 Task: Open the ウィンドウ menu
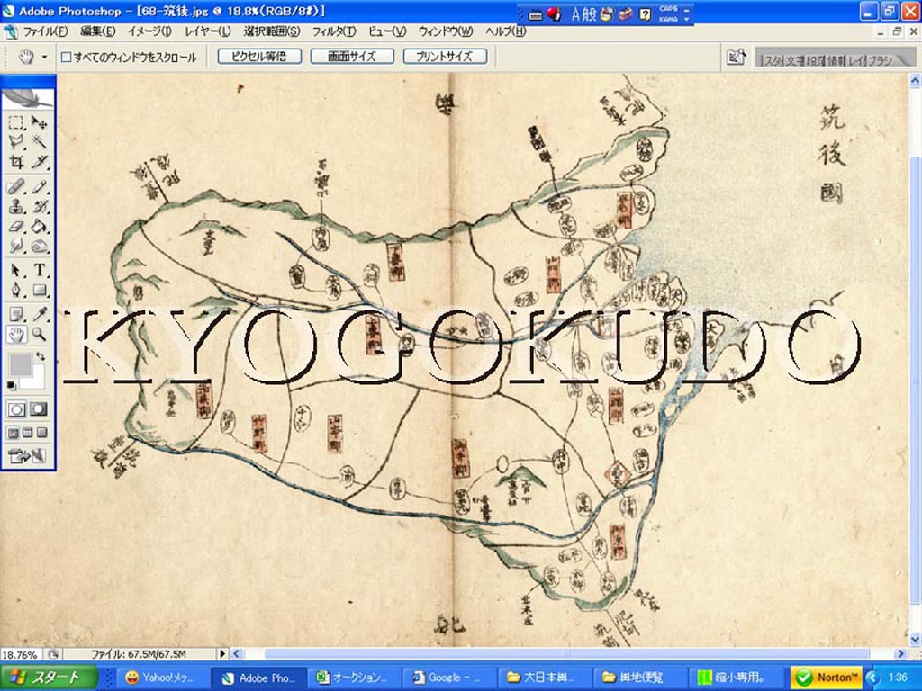click(x=446, y=31)
